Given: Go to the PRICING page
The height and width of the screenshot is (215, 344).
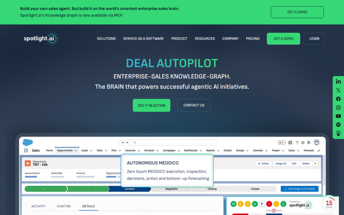Looking at the screenshot, I should click(x=253, y=39).
